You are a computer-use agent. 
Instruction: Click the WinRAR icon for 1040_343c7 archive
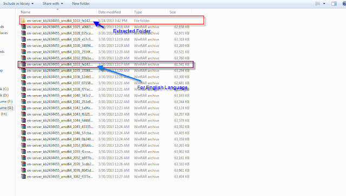23,96
